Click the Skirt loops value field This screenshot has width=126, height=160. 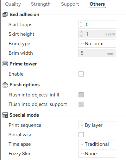point(97,25)
